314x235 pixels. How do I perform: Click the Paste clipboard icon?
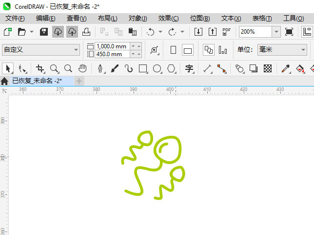point(132,32)
